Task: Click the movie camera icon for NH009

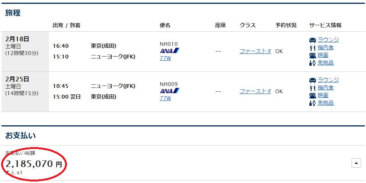Action: tap(312, 96)
